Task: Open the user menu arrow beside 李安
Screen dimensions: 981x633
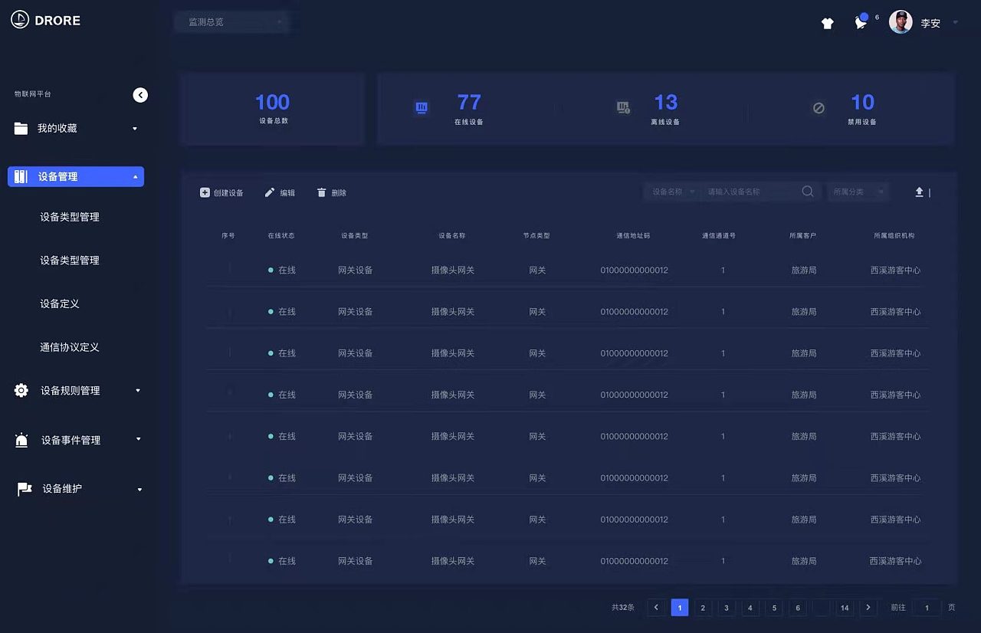Action: (955, 23)
